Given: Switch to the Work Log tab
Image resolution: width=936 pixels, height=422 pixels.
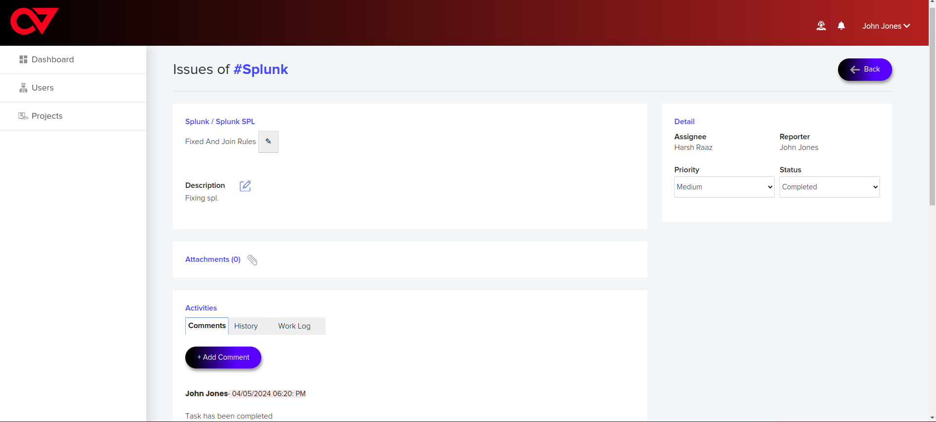Looking at the screenshot, I should tap(294, 326).
